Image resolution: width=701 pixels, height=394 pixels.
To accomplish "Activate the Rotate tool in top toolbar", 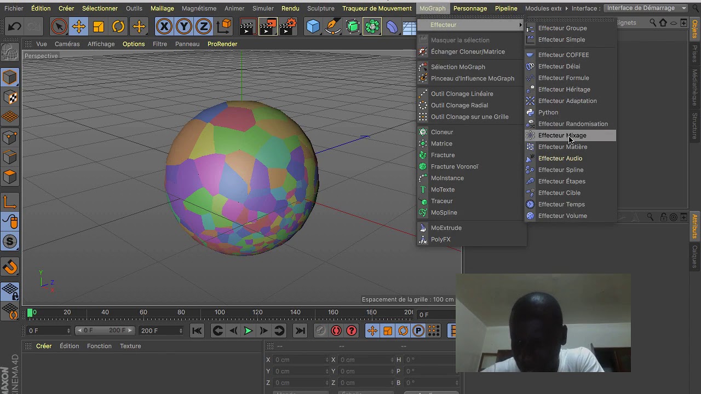I will (x=118, y=26).
